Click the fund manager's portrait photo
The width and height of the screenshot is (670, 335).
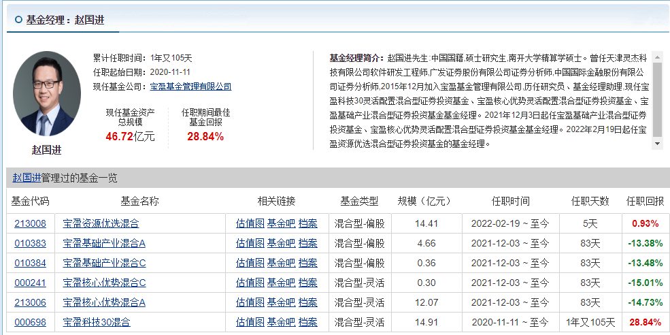point(46,93)
